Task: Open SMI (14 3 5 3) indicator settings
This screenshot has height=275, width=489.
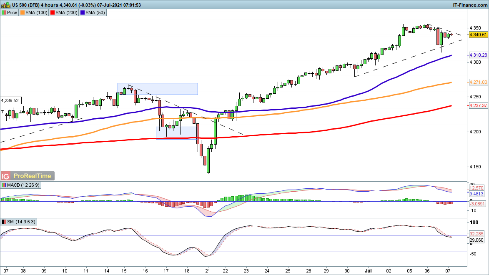Action: [22, 221]
